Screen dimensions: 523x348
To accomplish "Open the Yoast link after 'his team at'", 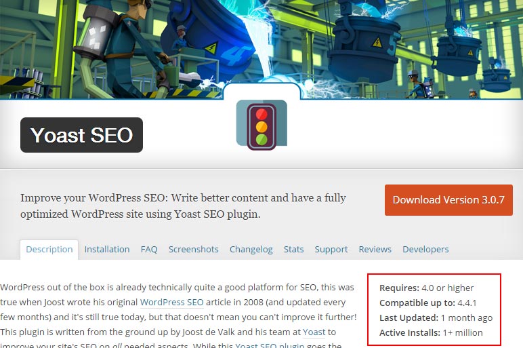I will pos(314,332).
